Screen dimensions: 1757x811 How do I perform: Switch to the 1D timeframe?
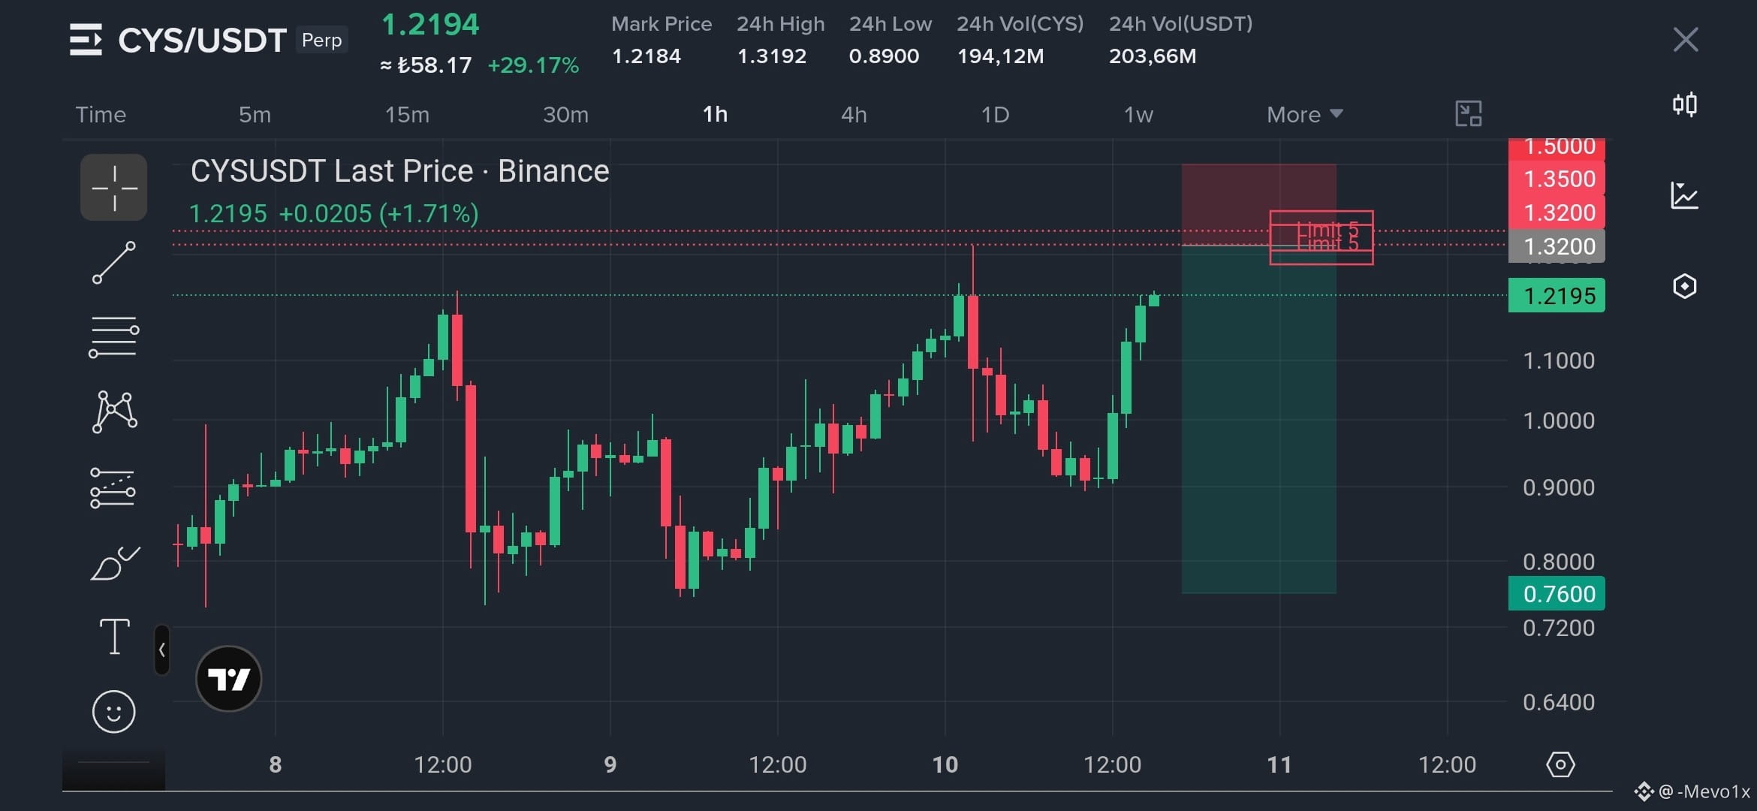[995, 114]
